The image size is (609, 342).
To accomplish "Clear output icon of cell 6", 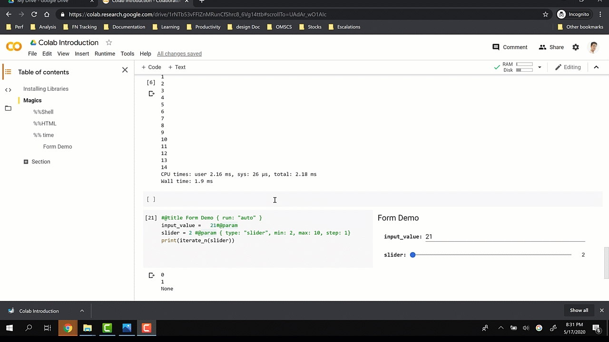I will 151,94.
